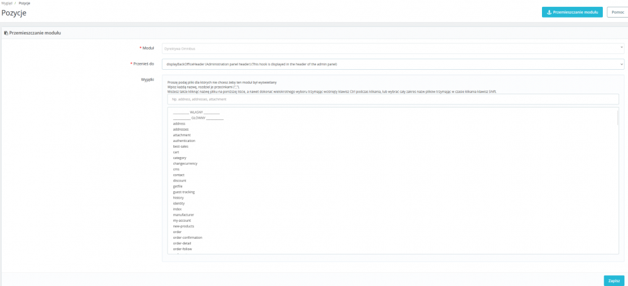Image resolution: width=628 pixels, height=286 pixels.
Task: Click the Wyjątki exceptions text field
Action: pos(393,99)
